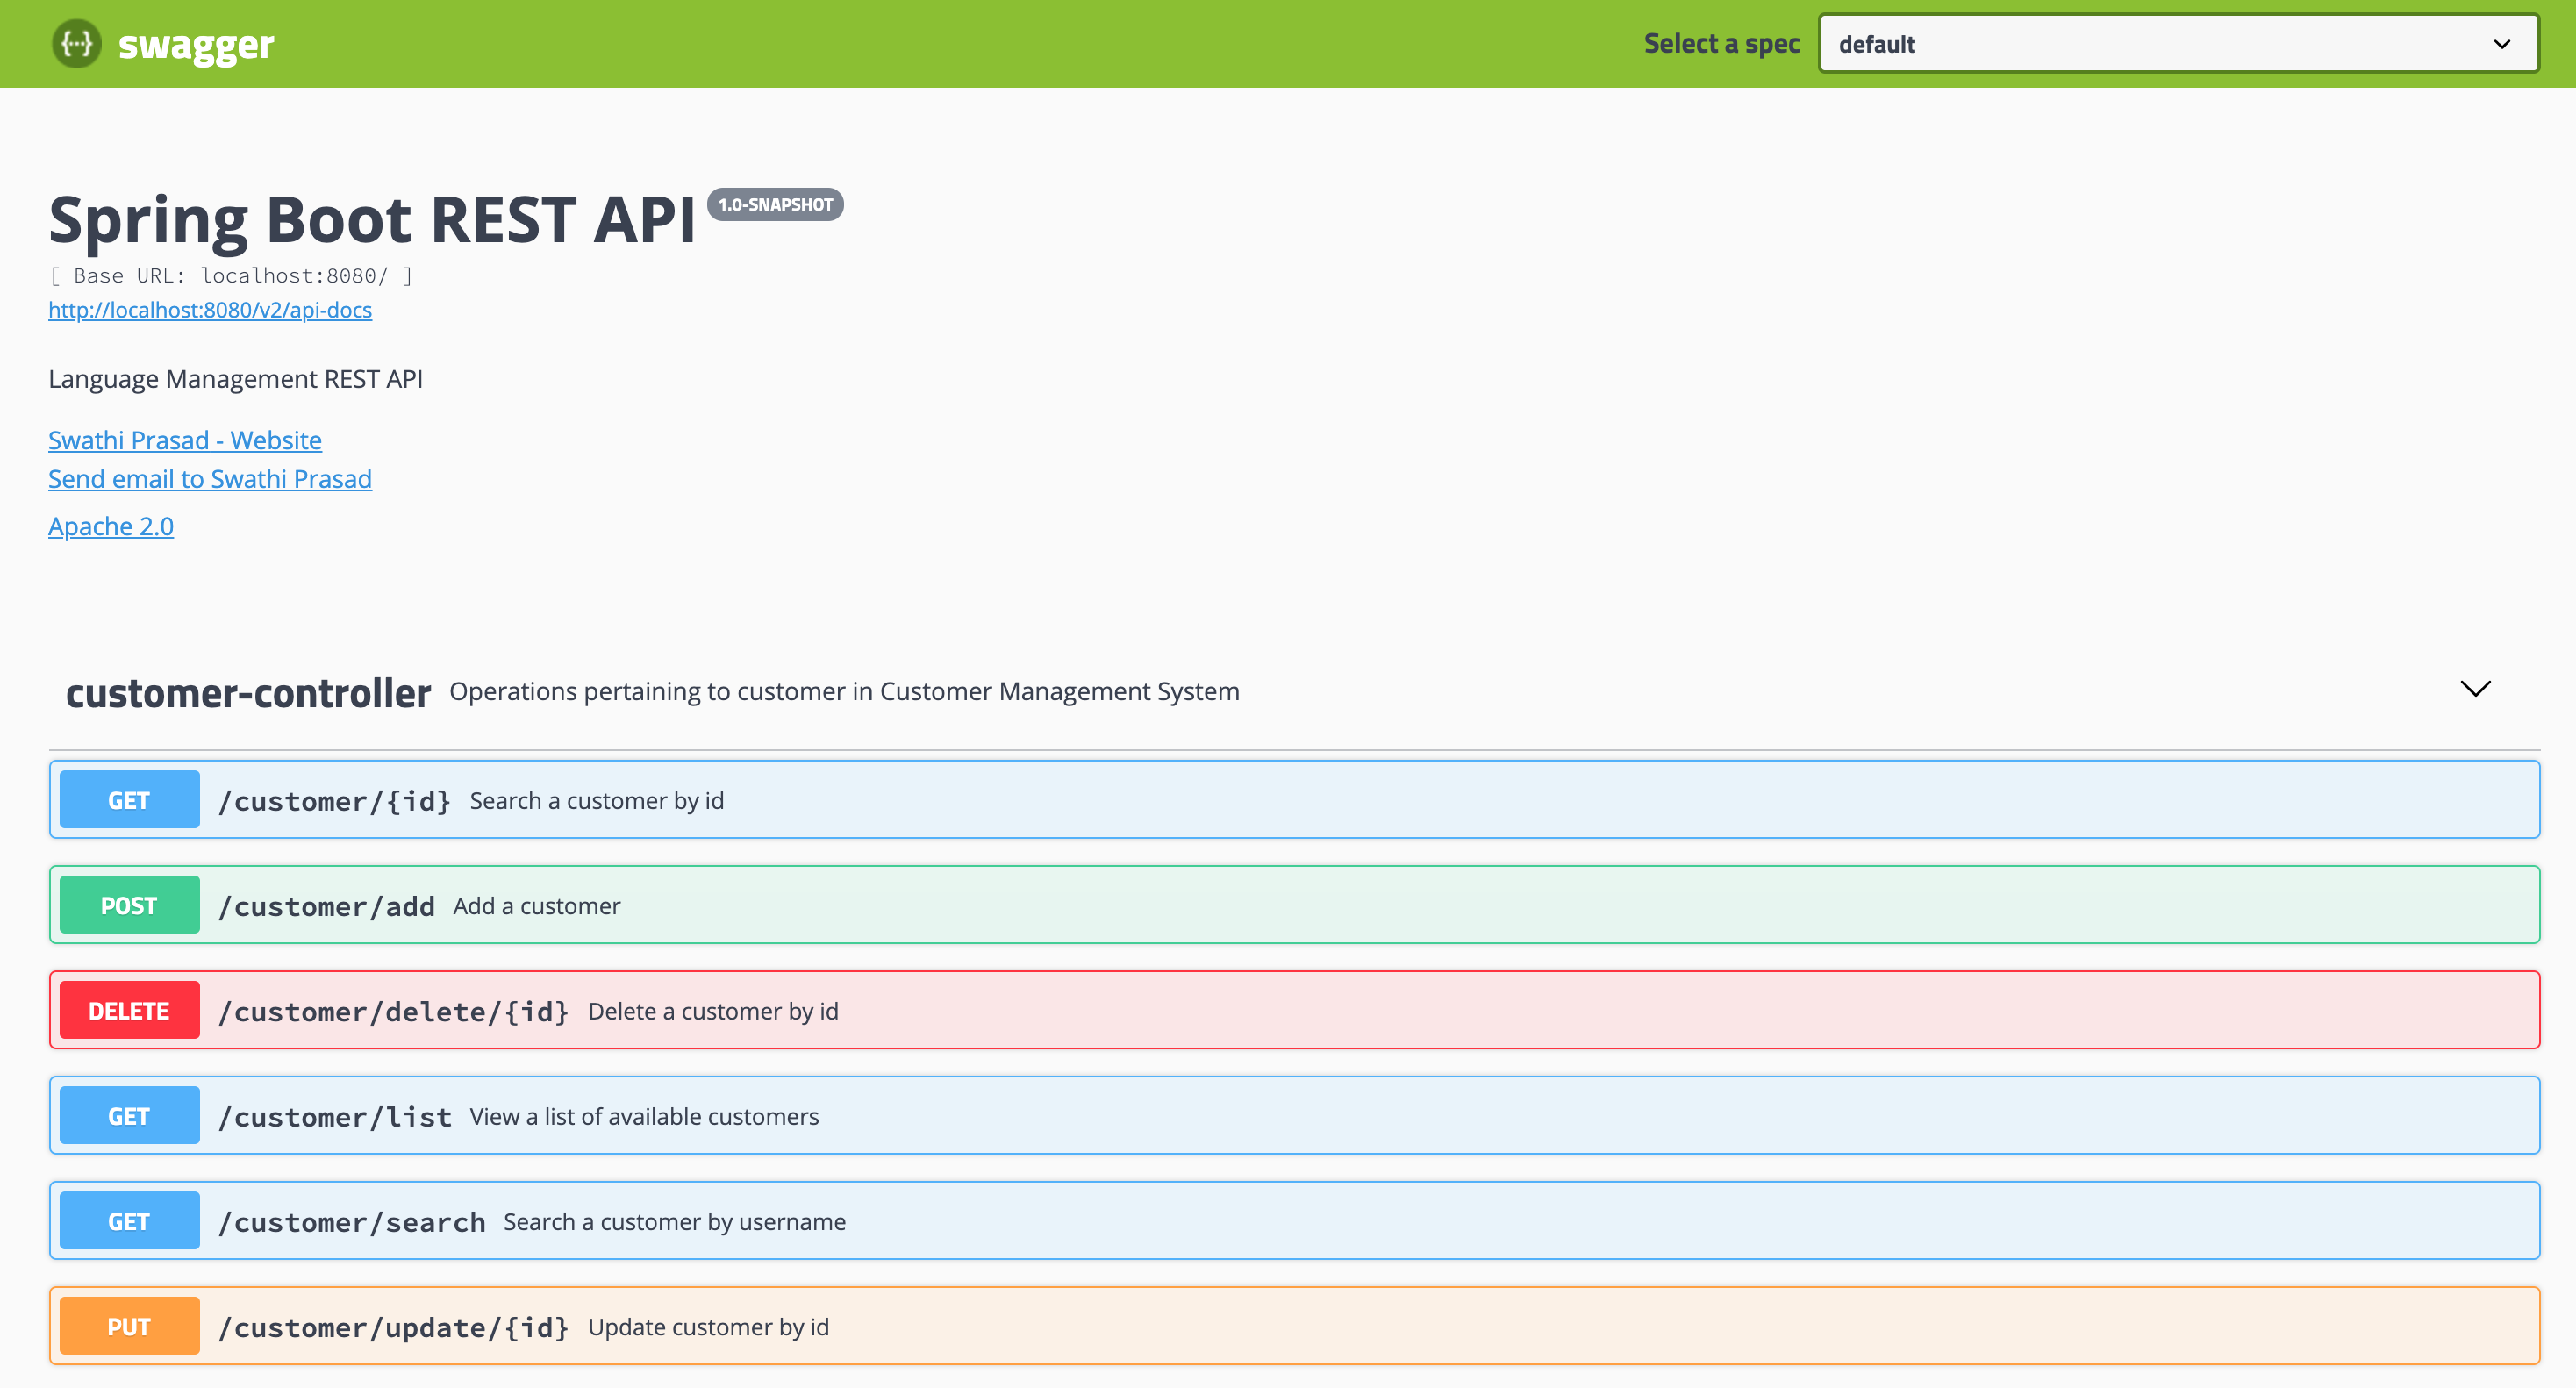Click the POST badge for /customer/add

(129, 906)
